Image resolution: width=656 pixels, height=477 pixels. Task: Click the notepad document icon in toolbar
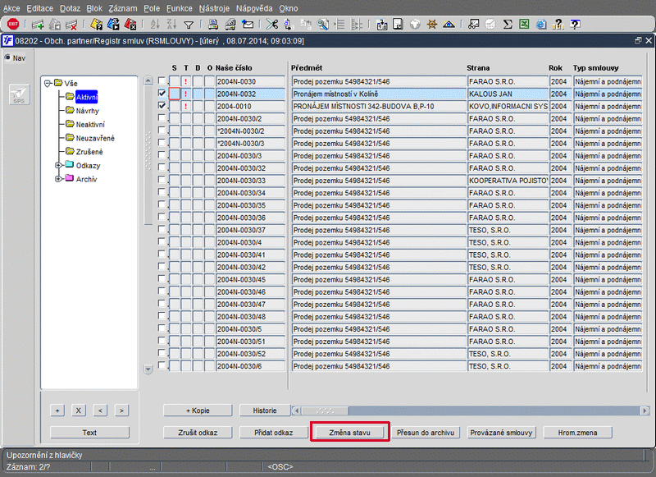398,25
